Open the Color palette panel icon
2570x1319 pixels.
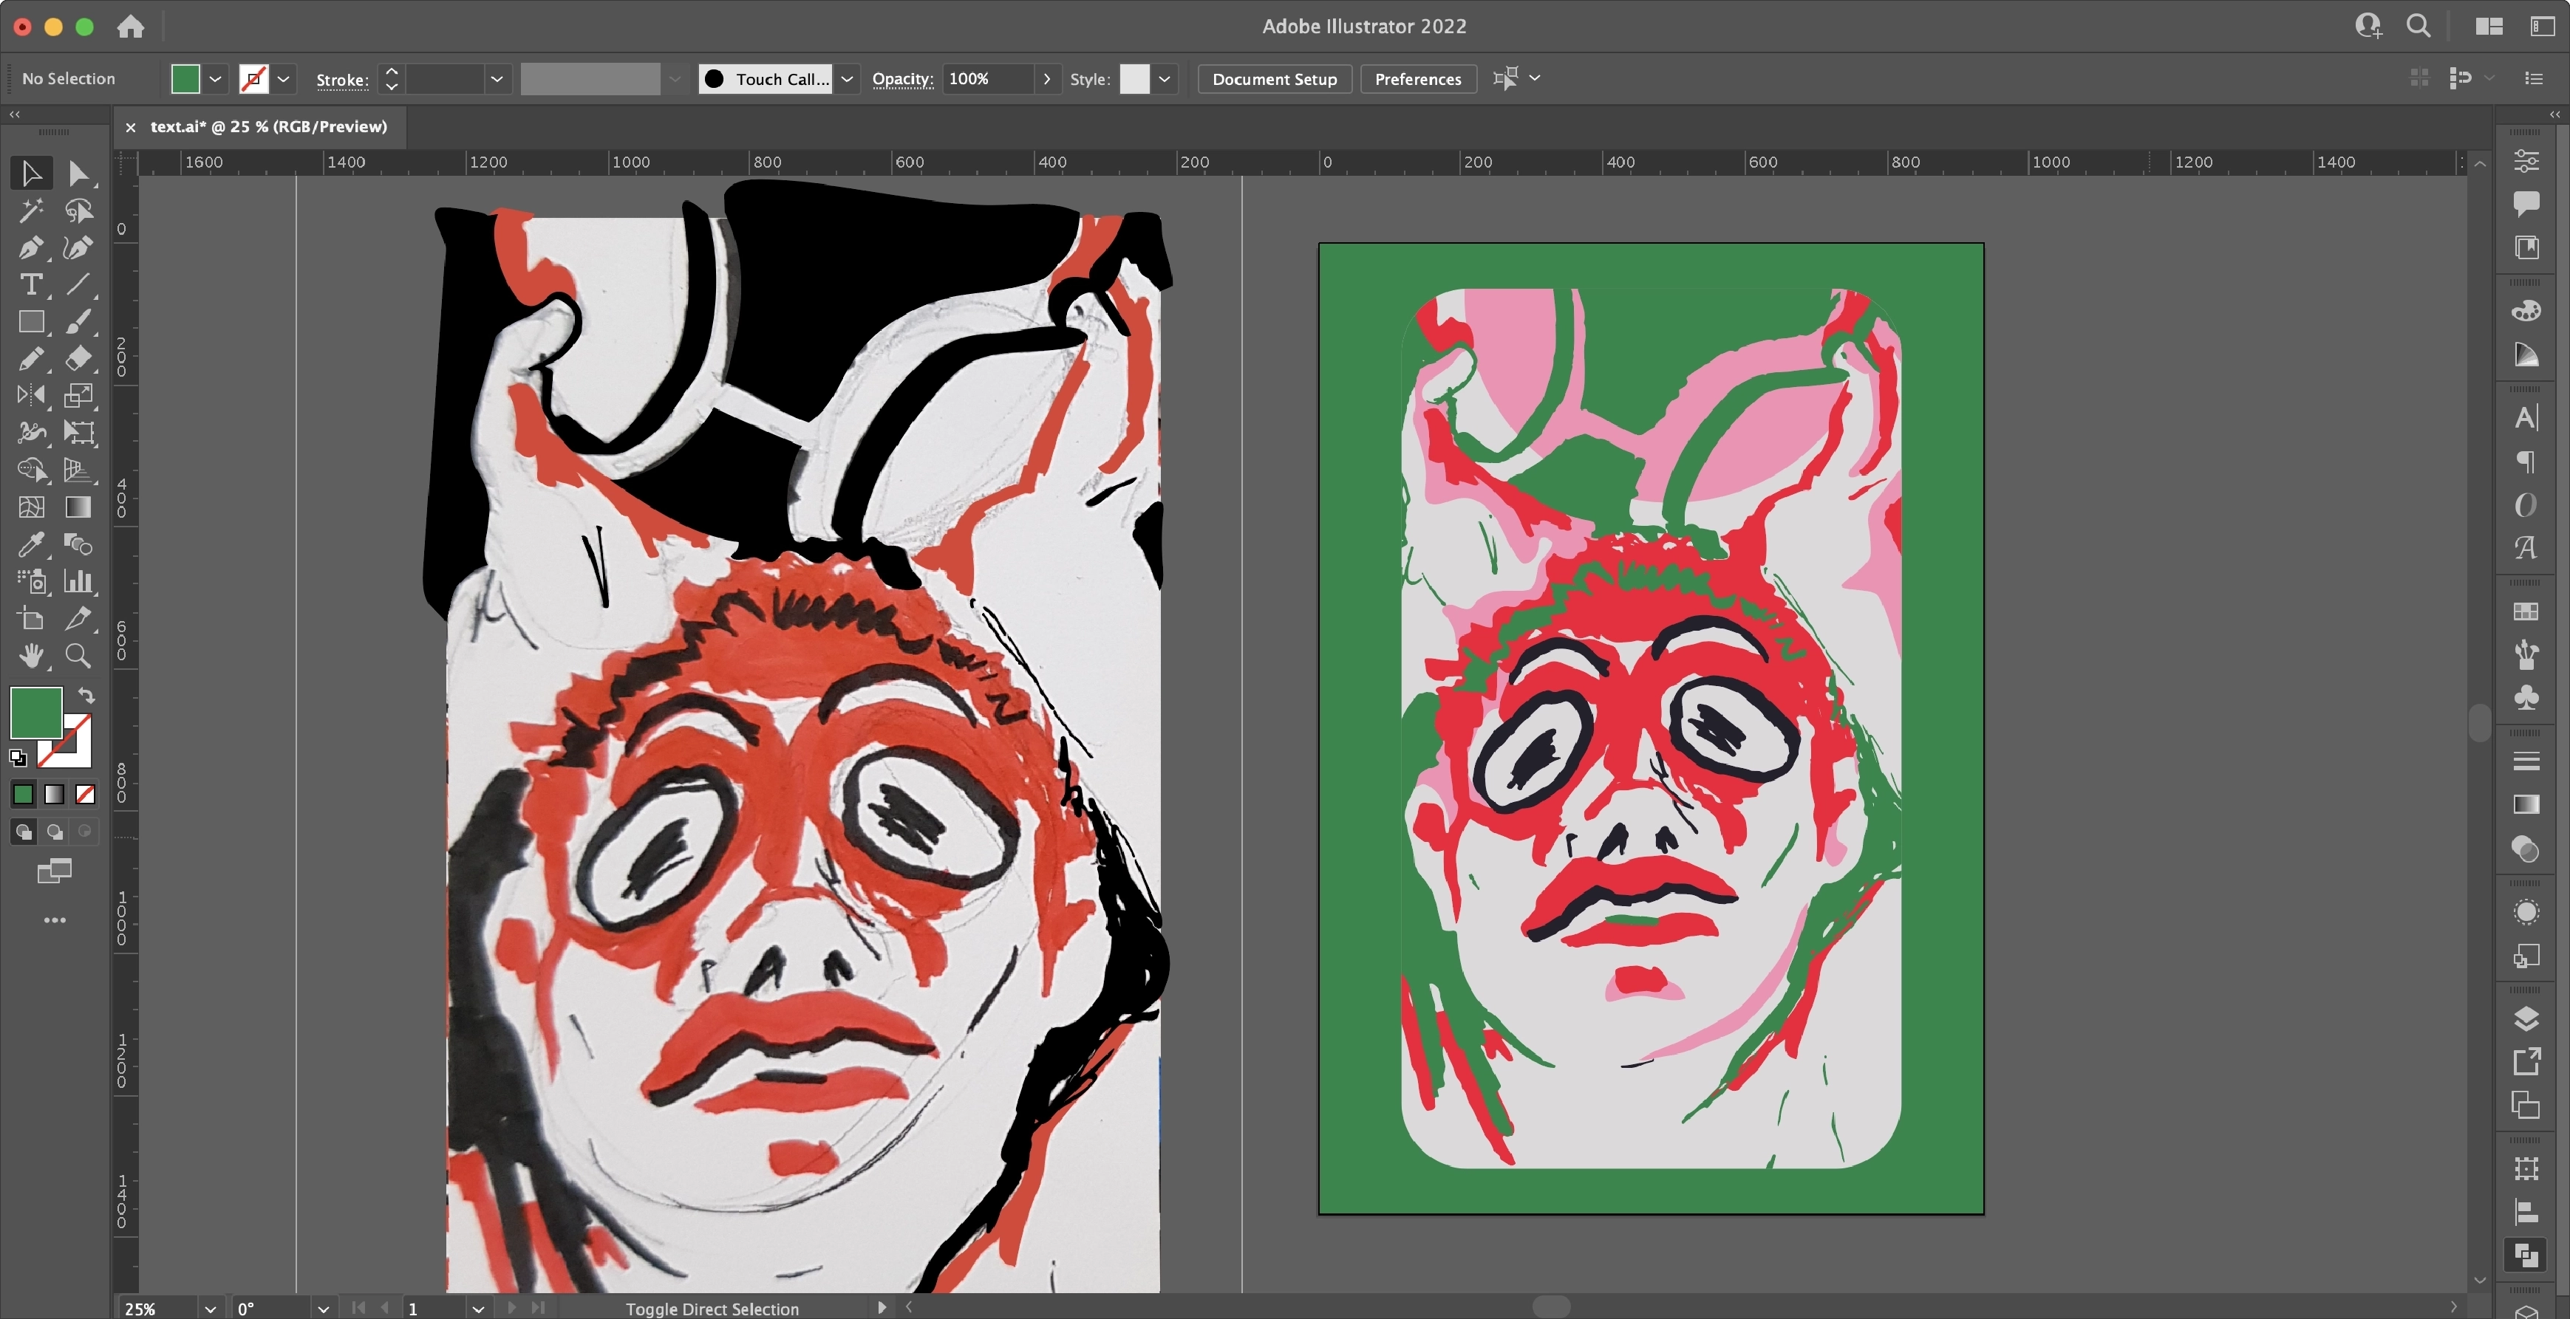(2526, 311)
